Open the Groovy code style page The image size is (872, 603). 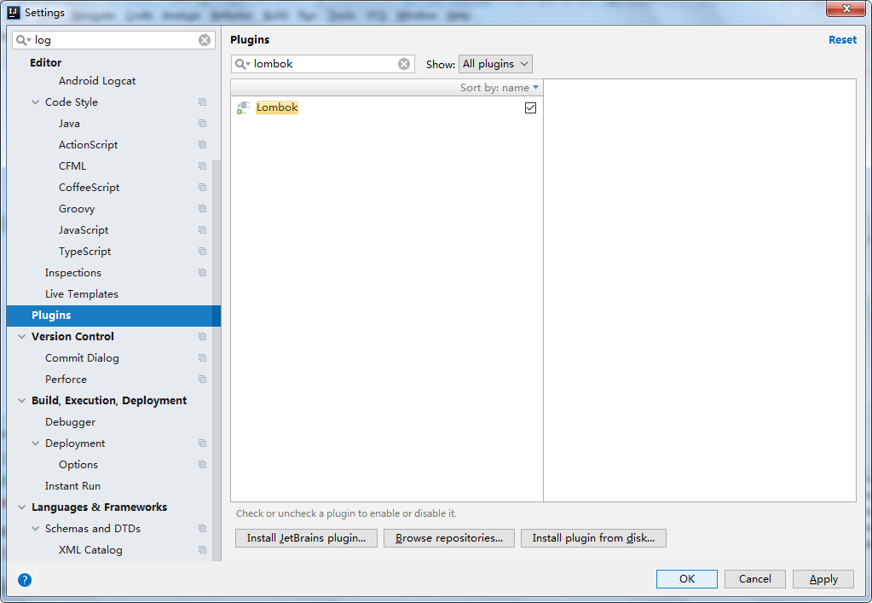(77, 209)
